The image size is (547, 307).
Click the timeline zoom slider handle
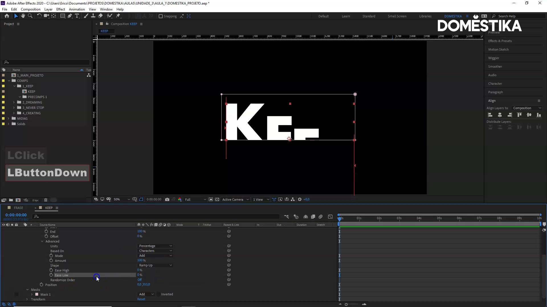click(346, 304)
